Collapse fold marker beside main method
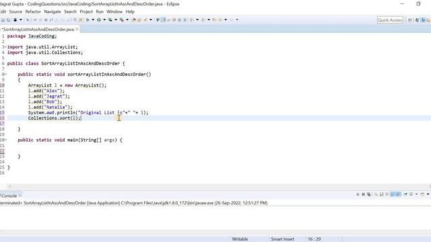The width and height of the screenshot is (431, 242). pyautogui.click(x=6, y=140)
